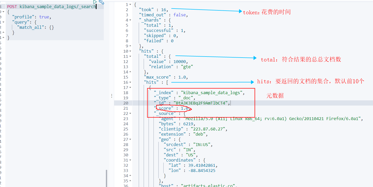Place cursor on the POST _search request line

(52, 6)
